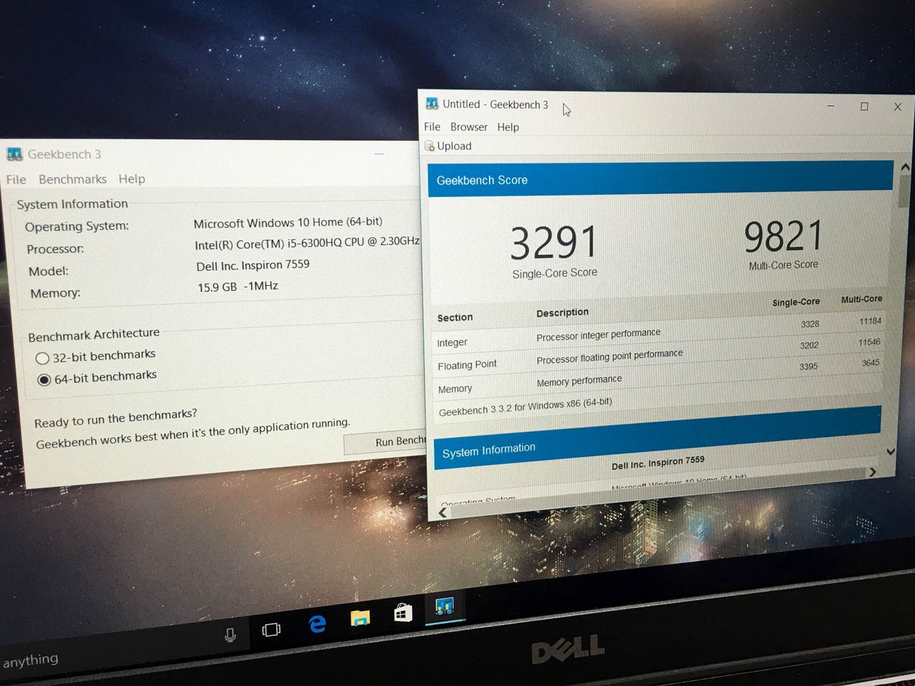Click the Integer row in the results table
Viewport: 915px width, 686px height.
658,332
